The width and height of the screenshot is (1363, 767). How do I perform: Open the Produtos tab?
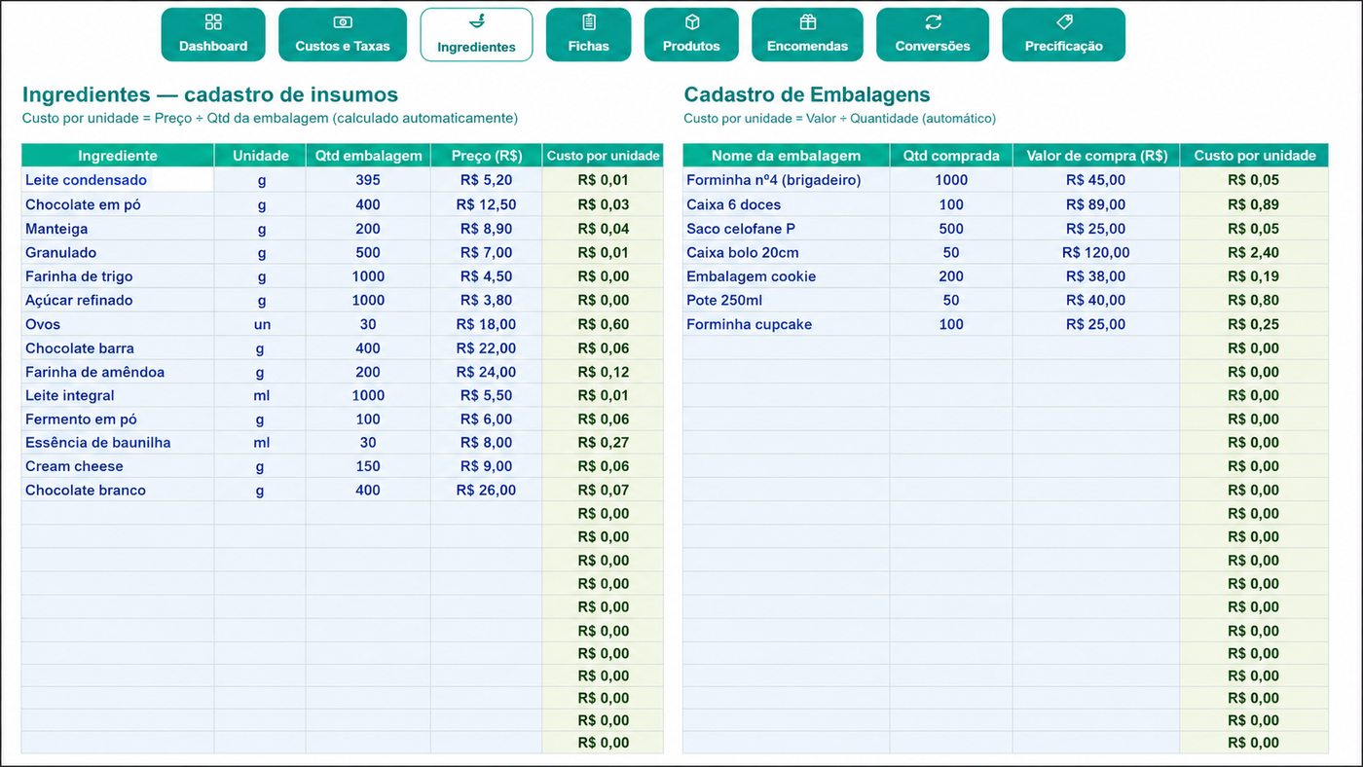coord(691,35)
